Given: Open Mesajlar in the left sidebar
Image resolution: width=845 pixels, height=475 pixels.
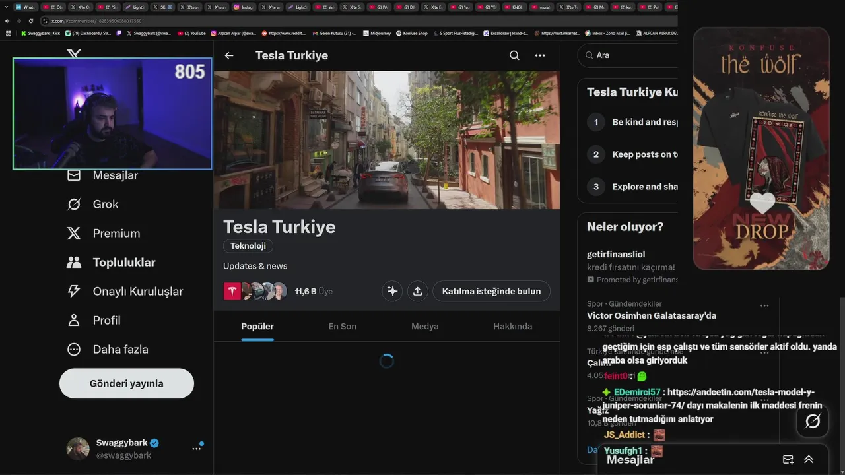Looking at the screenshot, I should pyautogui.click(x=103, y=175).
